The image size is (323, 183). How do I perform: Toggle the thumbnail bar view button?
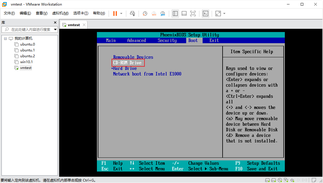(x=184, y=14)
